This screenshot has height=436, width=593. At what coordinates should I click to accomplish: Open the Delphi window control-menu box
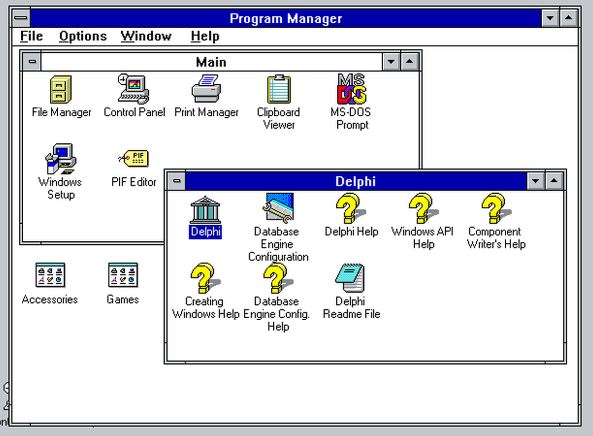coord(177,182)
